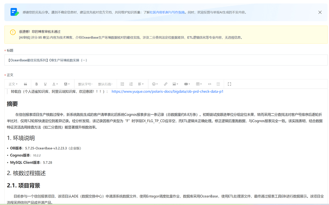Insert a numbered list
The image size is (329, 205).
[131, 84]
